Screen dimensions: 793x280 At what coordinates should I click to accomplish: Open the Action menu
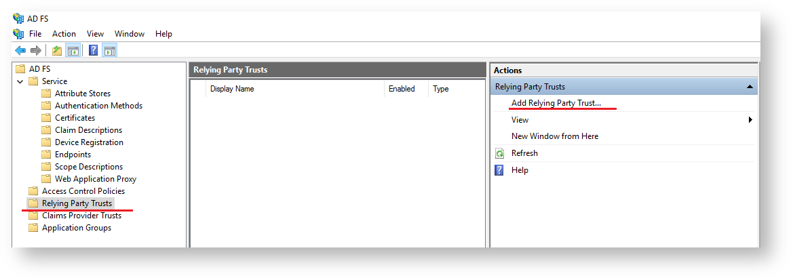click(64, 34)
